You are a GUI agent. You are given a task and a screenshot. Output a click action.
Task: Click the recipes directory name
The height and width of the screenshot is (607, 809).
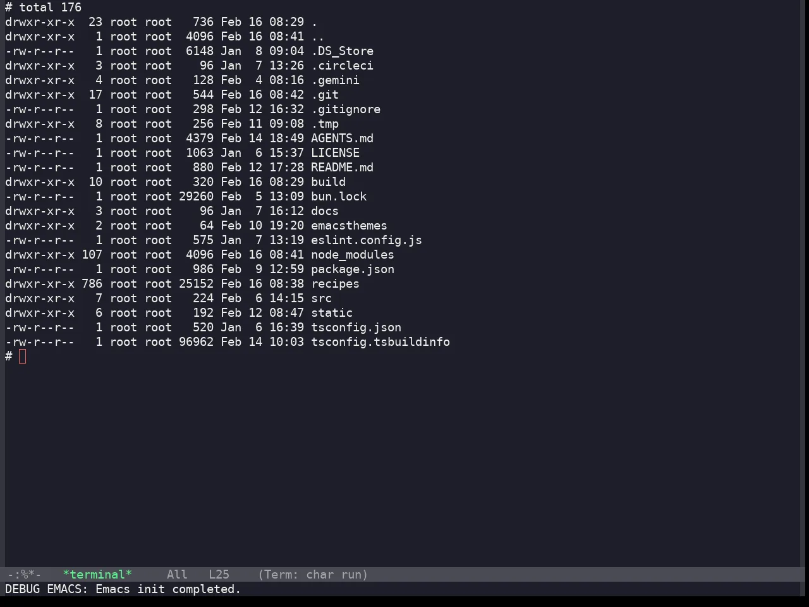335,284
